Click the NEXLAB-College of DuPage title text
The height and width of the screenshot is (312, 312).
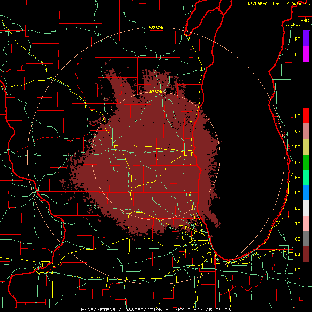tap(277, 4)
